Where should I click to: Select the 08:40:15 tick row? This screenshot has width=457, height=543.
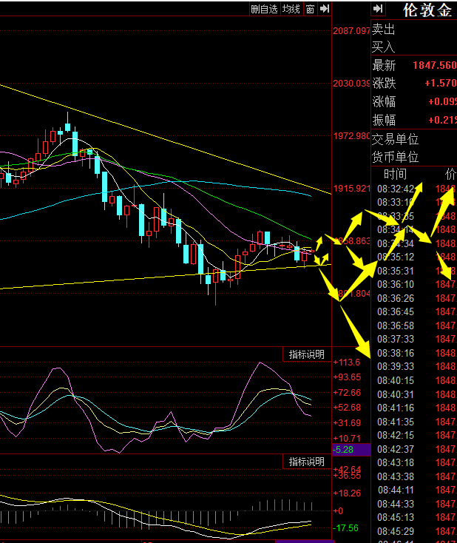coord(414,380)
